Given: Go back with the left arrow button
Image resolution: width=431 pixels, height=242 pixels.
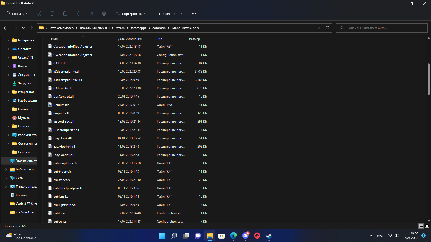Looking at the screenshot, I should [6, 28].
